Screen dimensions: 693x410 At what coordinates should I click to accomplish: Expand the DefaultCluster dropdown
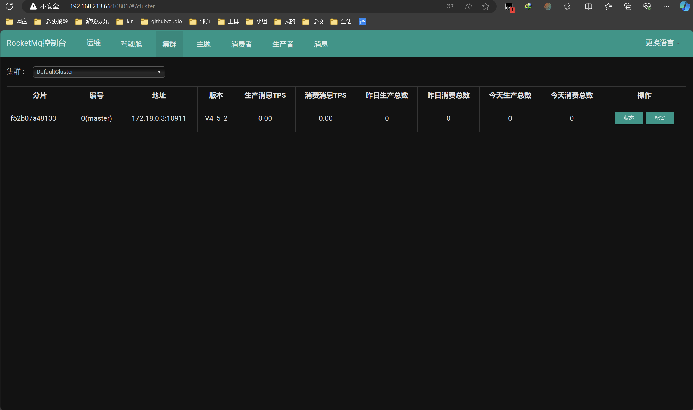tap(99, 72)
